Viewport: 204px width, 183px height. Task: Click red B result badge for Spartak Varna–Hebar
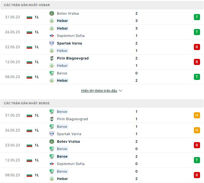[x=197, y=47]
